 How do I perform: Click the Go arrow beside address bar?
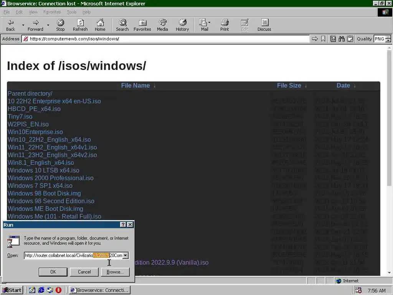pyautogui.click(x=315, y=39)
